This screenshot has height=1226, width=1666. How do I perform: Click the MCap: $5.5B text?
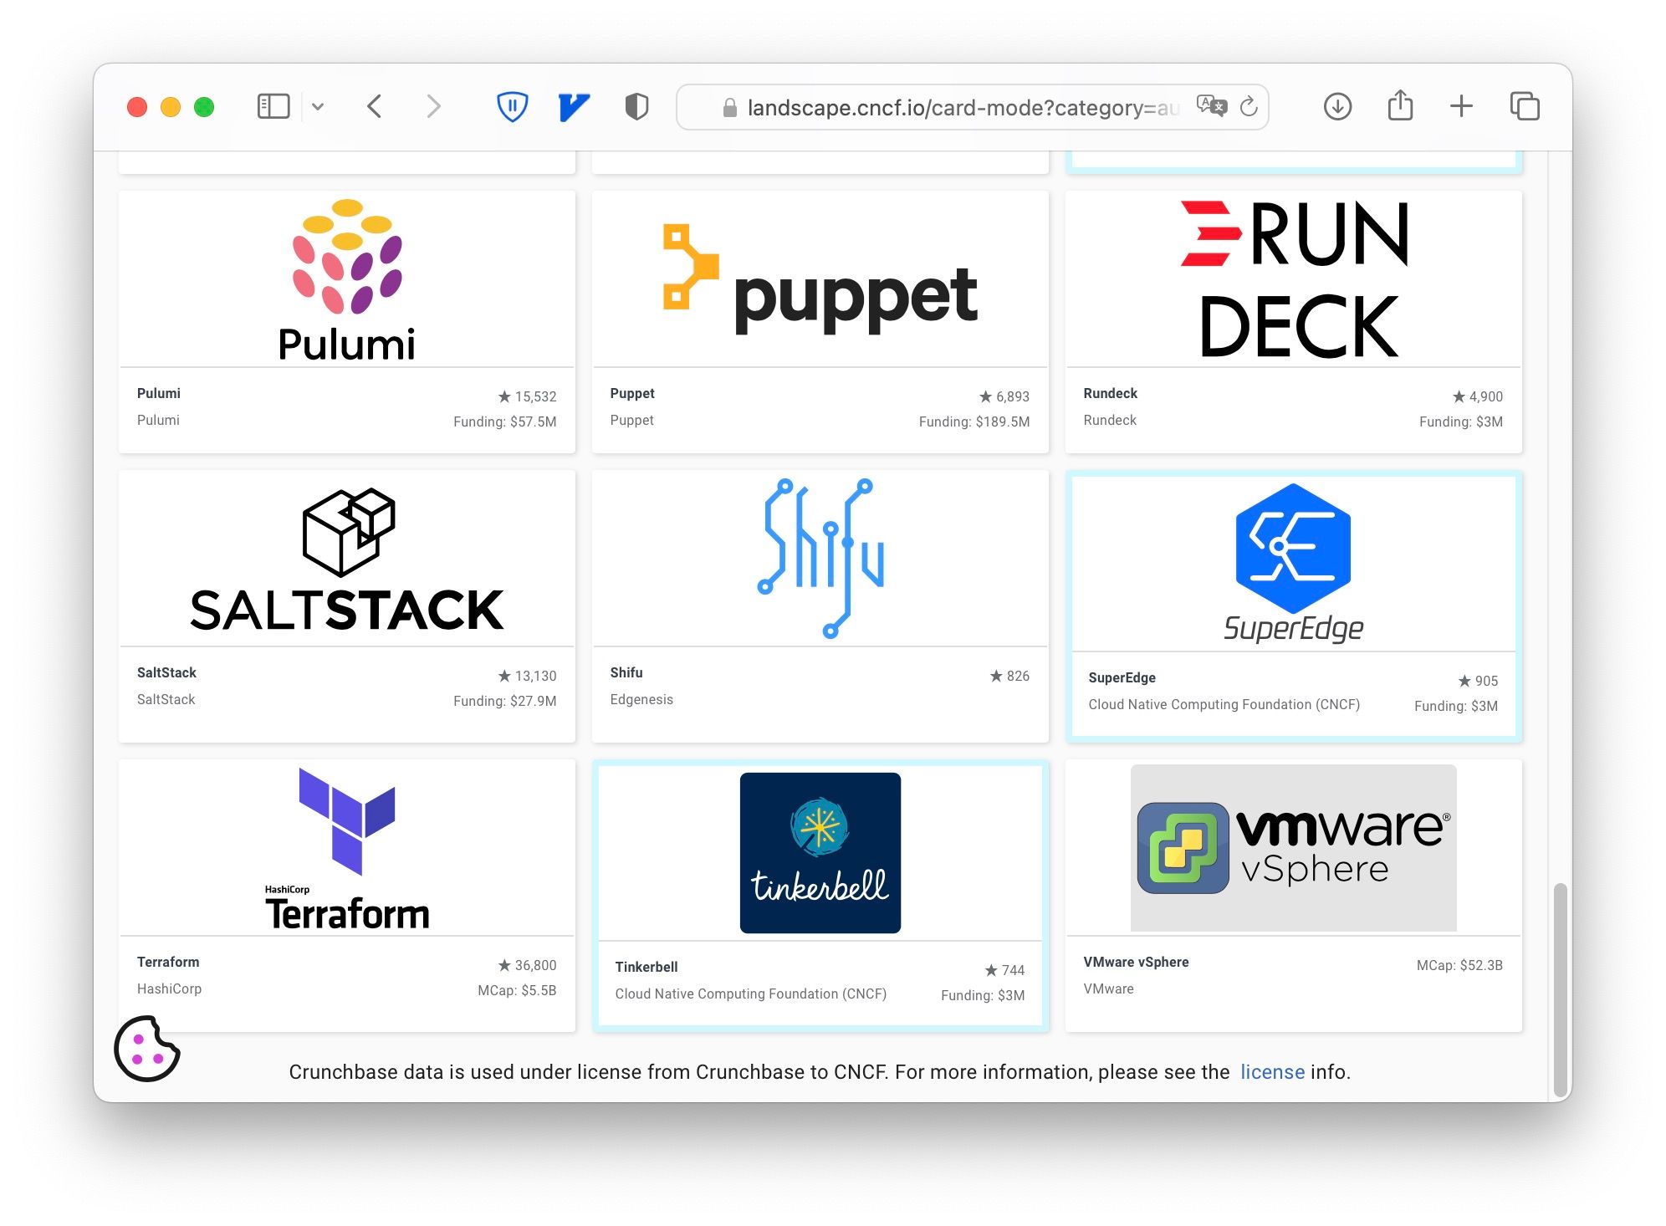(x=517, y=990)
